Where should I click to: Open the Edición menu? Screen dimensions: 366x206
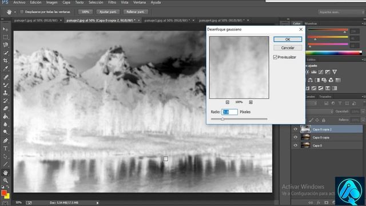[35, 2]
